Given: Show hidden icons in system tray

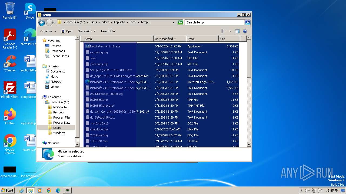Looking at the screenshot, I should tap(301, 190).
